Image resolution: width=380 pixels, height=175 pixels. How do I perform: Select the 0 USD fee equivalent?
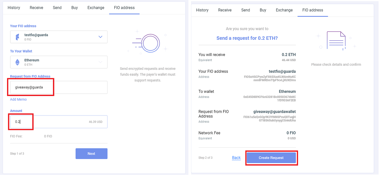[292, 138]
